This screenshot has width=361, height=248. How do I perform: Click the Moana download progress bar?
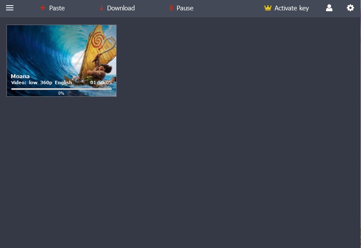pos(61,89)
